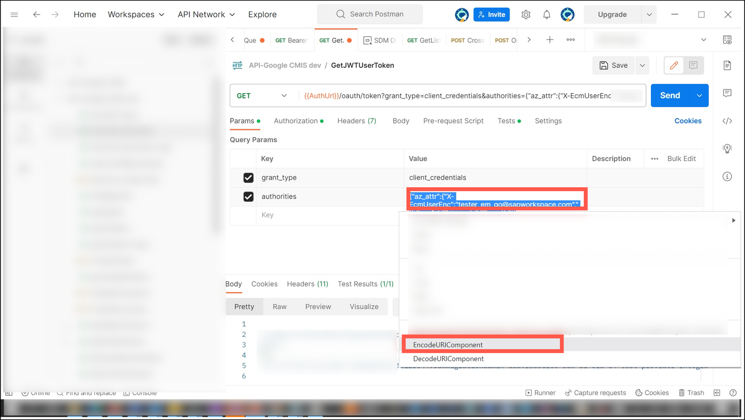This screenshot has height=420, width=745.
Task: Switch to comment mode icon
Action: 693,65
